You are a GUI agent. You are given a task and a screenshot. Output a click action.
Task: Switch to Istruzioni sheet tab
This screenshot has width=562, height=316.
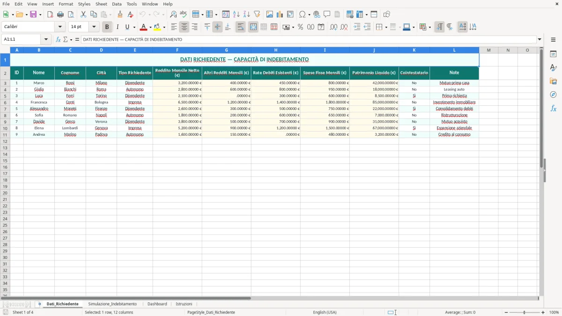point(184,304)
